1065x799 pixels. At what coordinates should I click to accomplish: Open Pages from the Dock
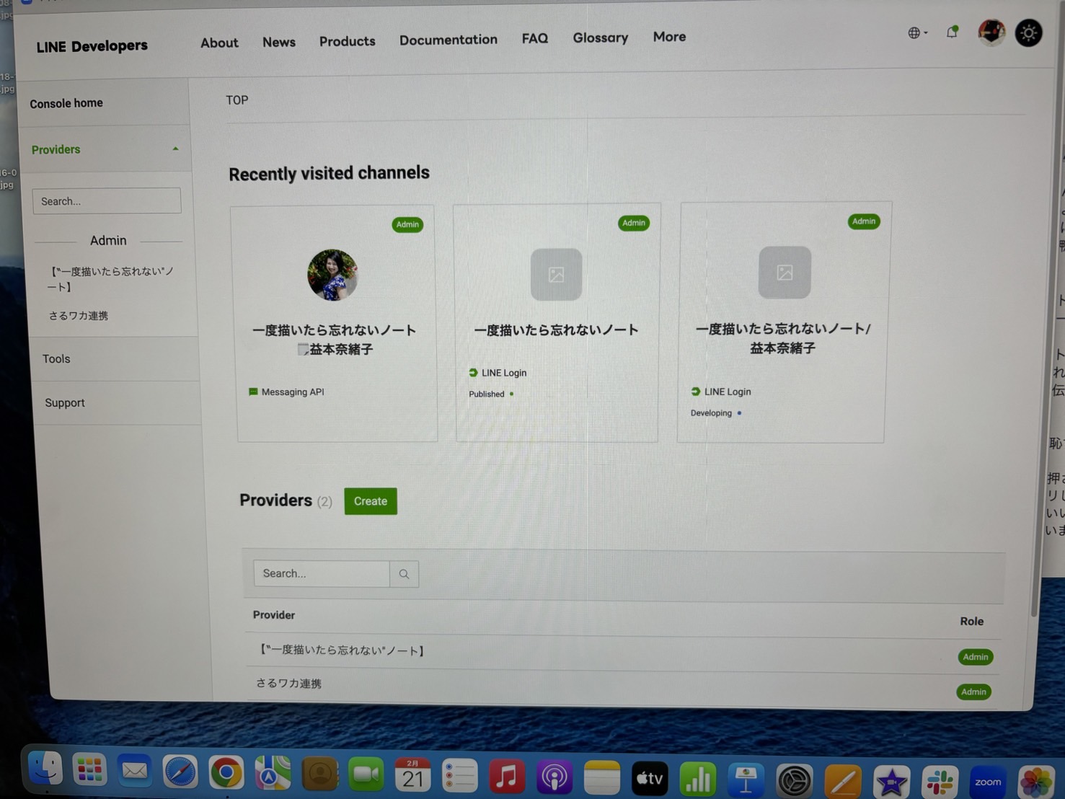click(843, 782)
